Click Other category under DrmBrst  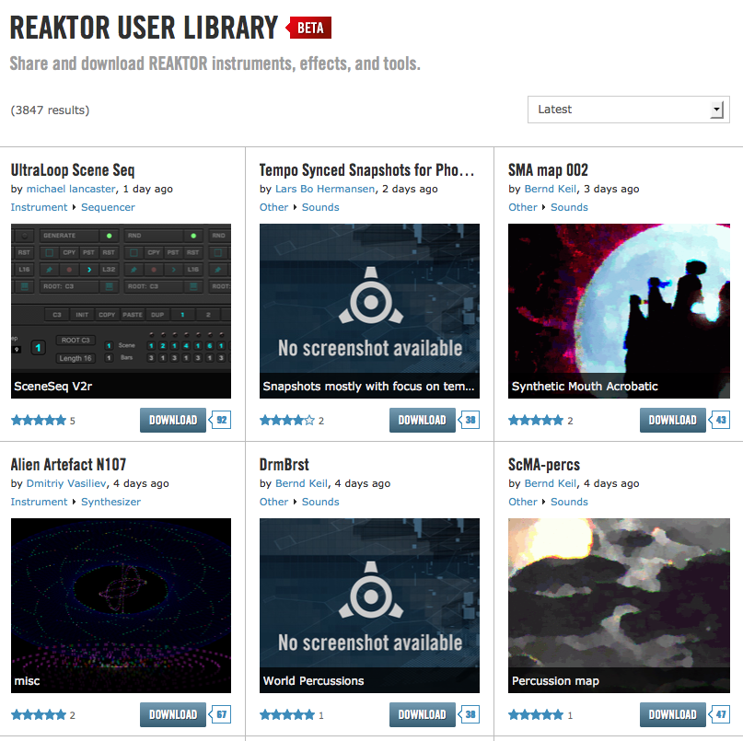click(x=273, y=502)
